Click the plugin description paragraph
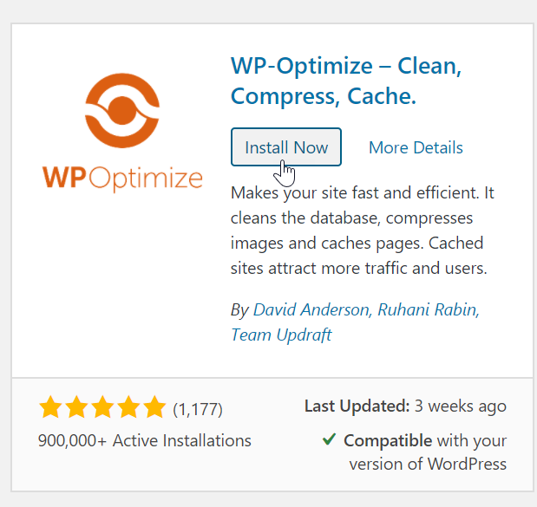This screenshot has height=507, width=537. click(358, 231)
